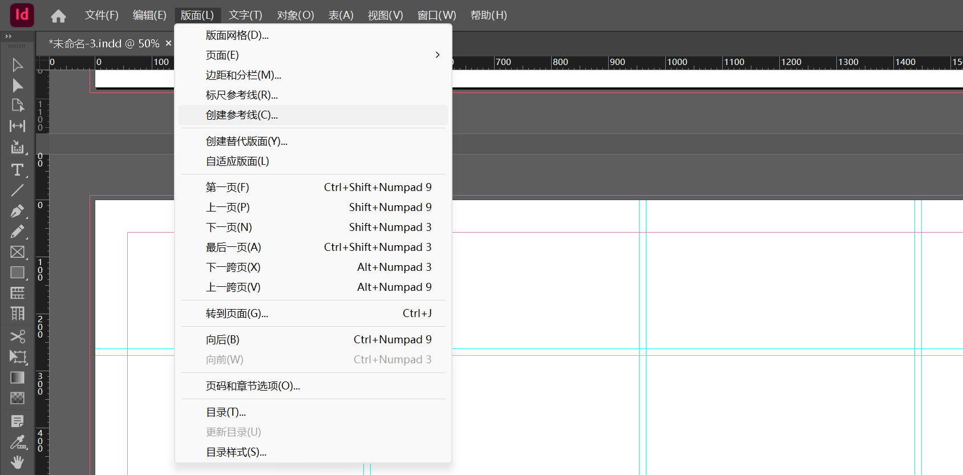Pick the Page tool
This screenshot has width=963, height=475.
(x=17, y=105)
